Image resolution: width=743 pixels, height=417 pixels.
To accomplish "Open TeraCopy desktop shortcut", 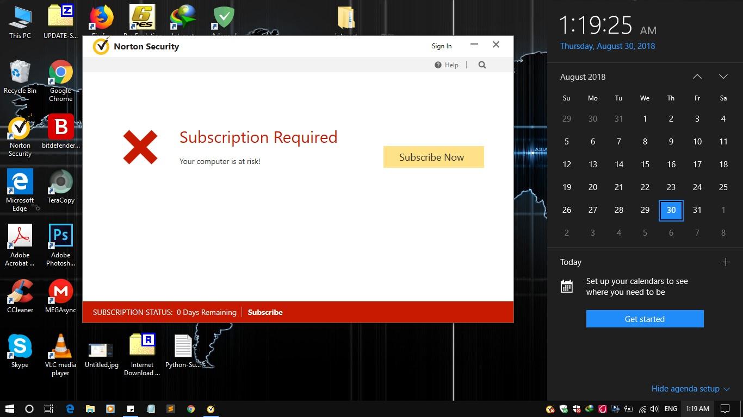I will 61,186.
